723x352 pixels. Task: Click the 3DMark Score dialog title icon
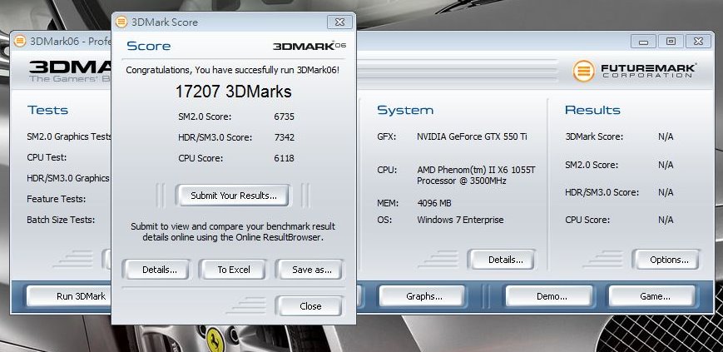[121, 22]
